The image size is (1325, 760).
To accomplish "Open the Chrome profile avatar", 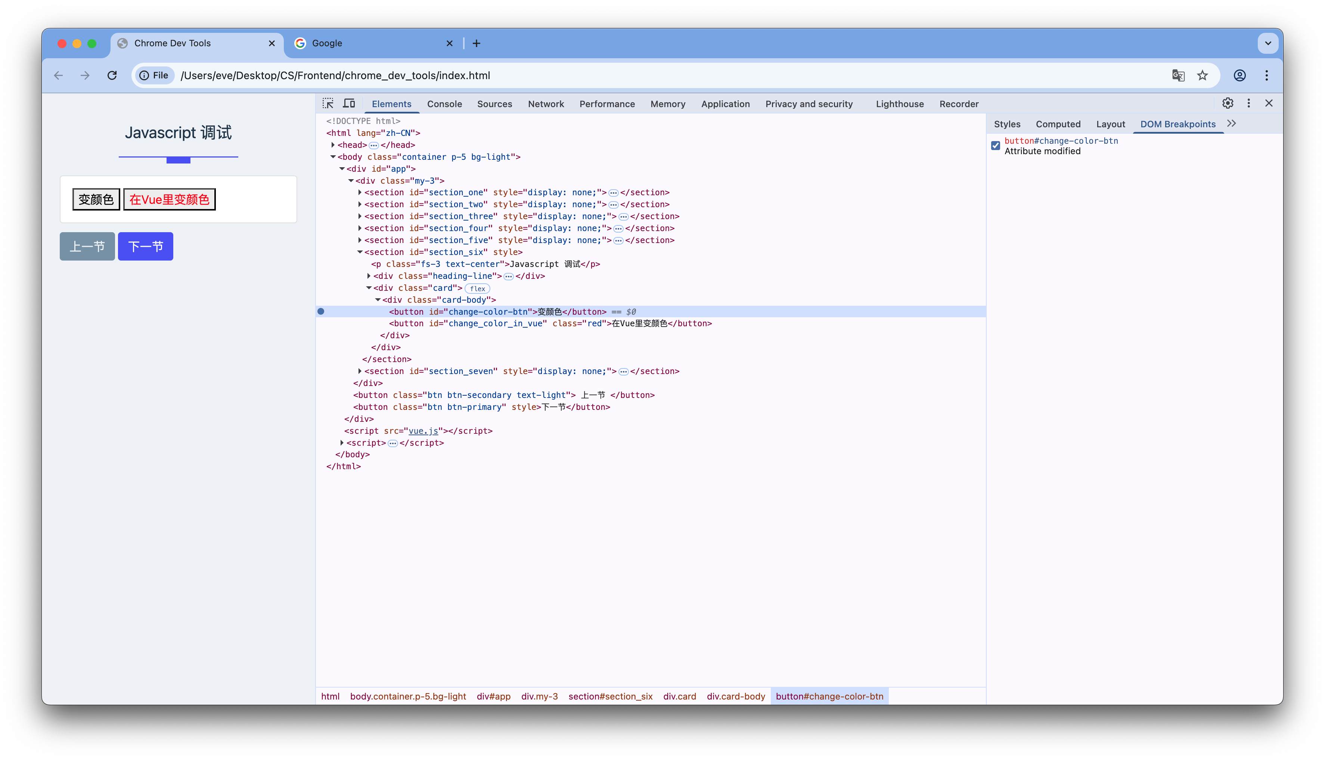I will [1239, 75].
